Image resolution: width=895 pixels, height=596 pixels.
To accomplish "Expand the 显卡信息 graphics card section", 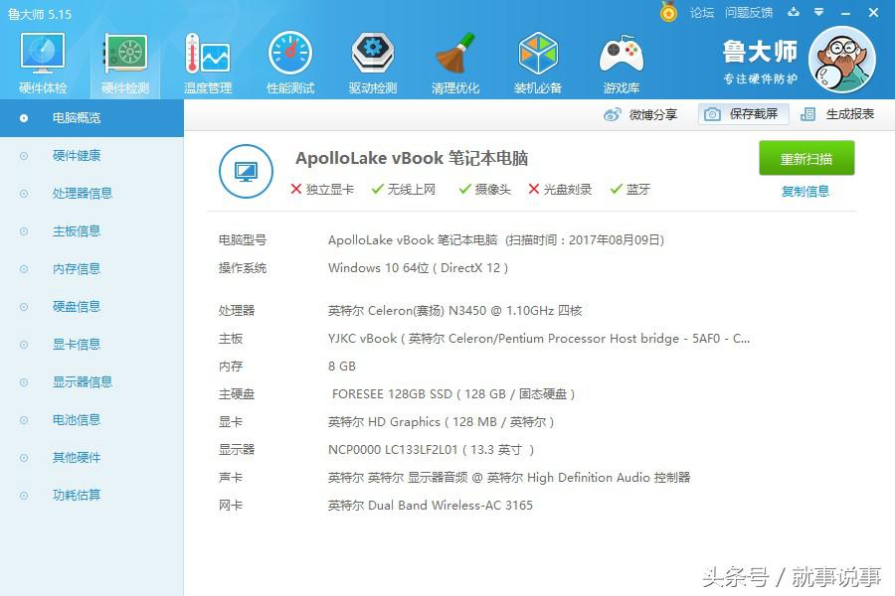I will coord(80,344).
